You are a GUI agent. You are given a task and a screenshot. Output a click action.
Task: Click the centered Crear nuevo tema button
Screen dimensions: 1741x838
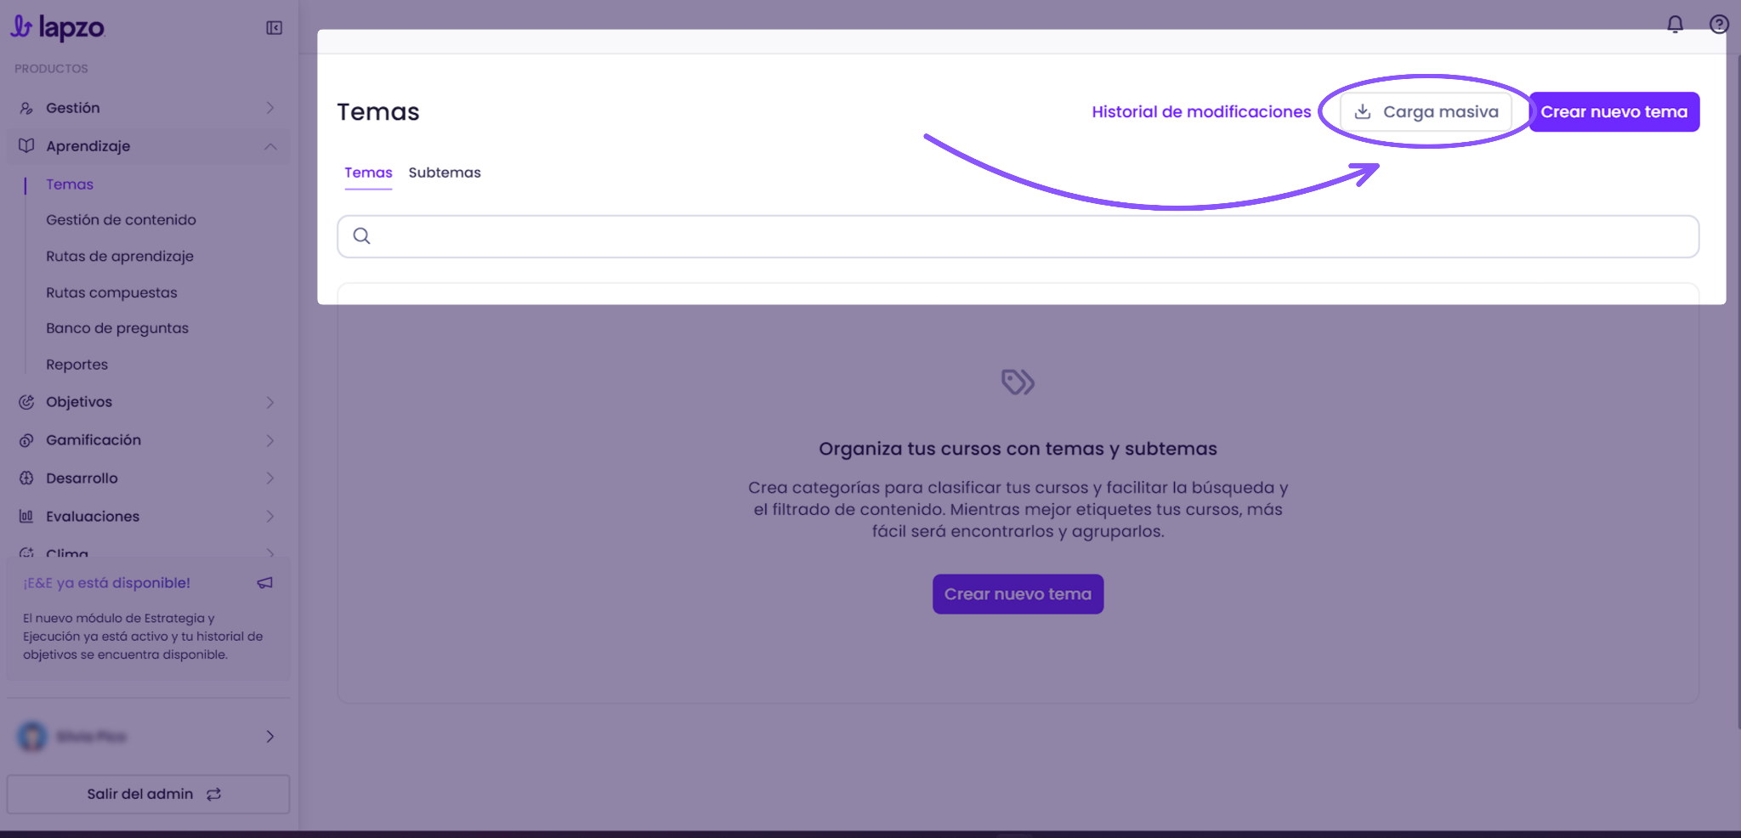point(1018,594)
